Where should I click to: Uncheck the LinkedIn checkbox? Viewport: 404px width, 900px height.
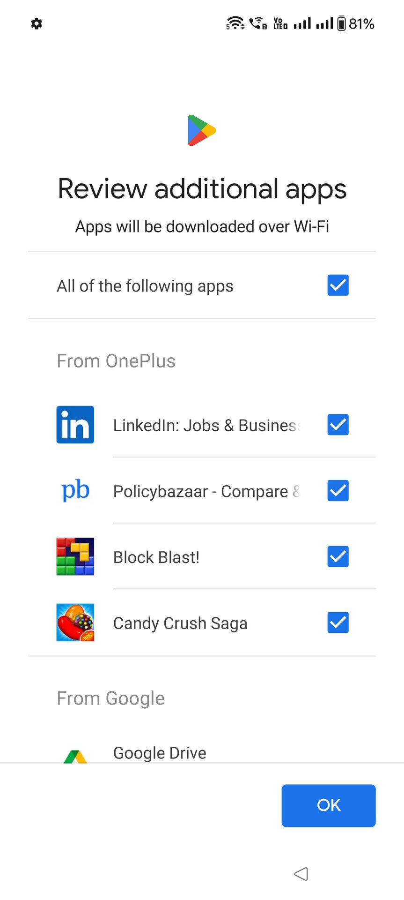(338, 425)
